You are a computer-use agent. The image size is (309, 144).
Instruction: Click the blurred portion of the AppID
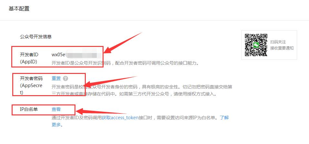coord(83,55)
